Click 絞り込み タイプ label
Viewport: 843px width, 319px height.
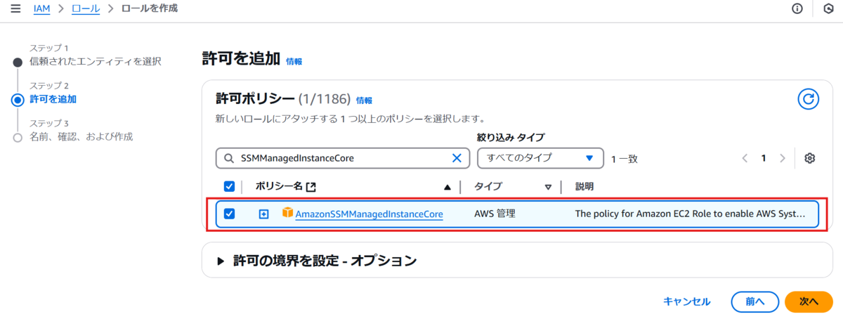(x=511, y=137)
